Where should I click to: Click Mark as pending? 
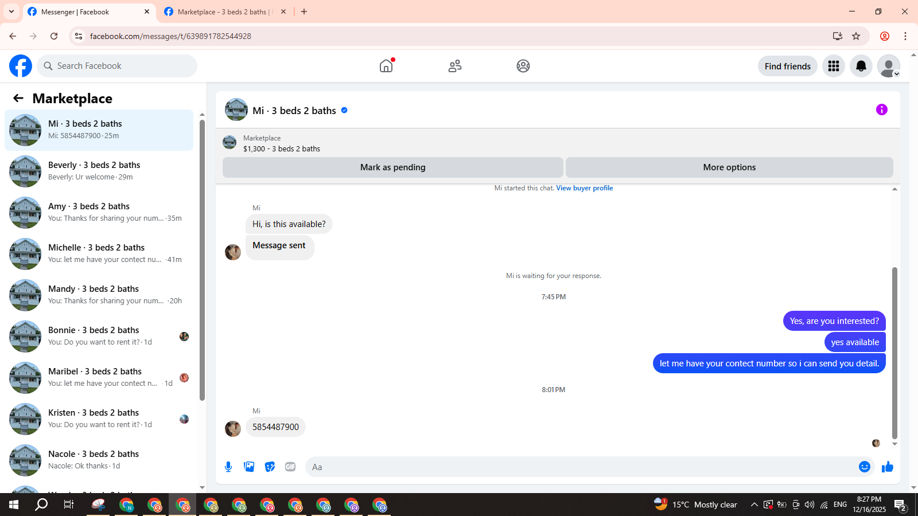(393, 167)
